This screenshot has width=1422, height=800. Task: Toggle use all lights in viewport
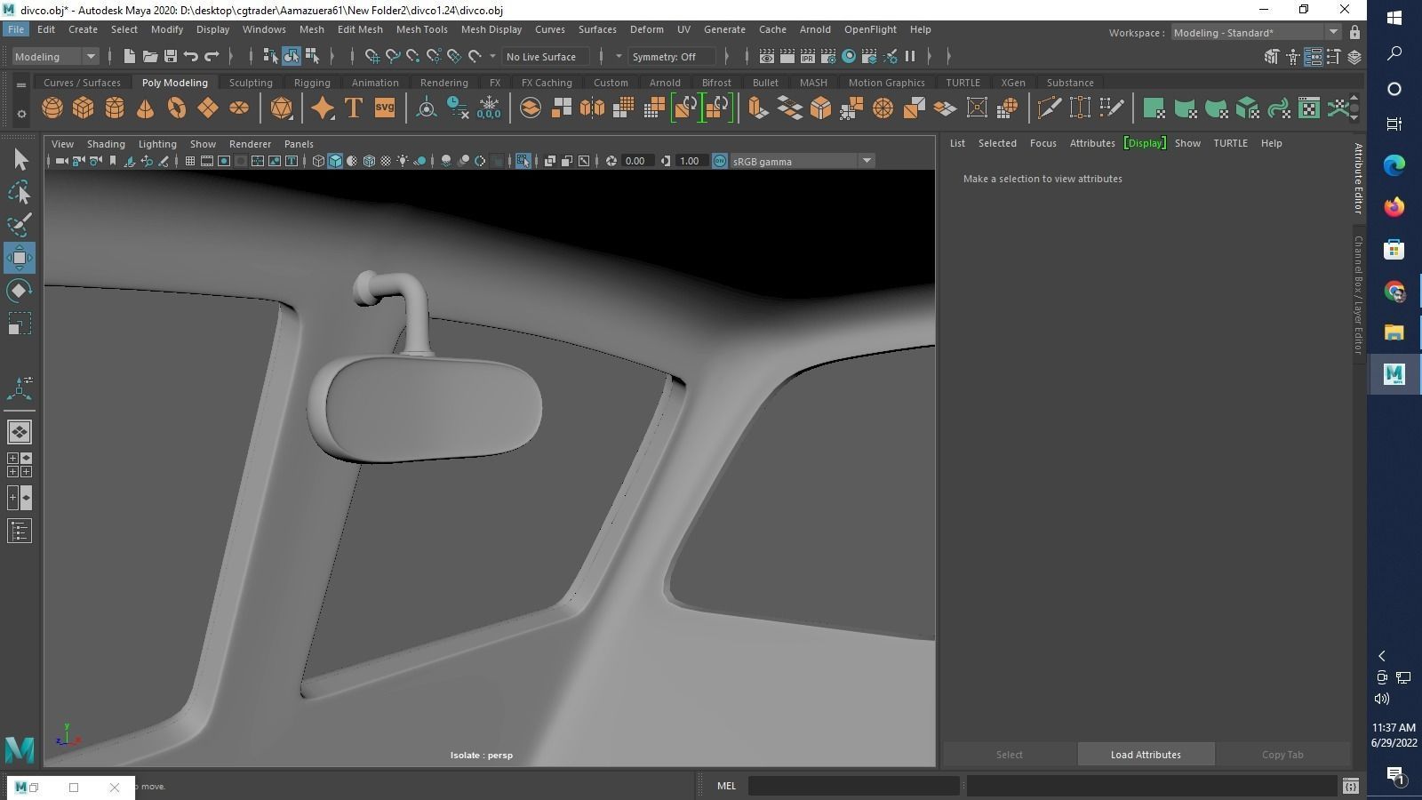(x=403, y=161)
